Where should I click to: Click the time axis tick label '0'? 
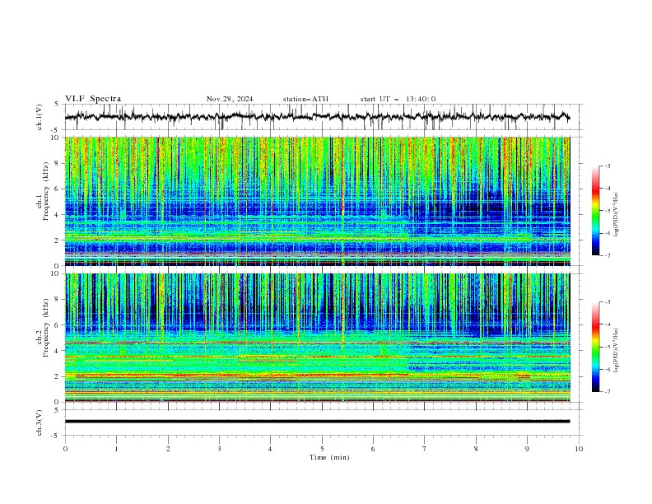65,449
